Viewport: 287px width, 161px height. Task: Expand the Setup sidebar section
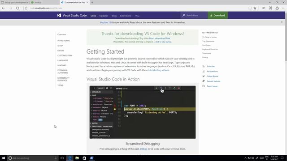(x=60, y=46)
